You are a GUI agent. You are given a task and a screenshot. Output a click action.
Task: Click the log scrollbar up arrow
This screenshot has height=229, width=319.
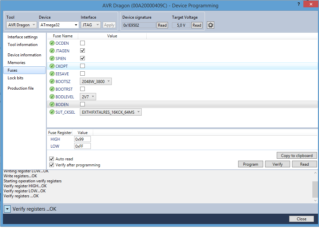tap(315, 173)
